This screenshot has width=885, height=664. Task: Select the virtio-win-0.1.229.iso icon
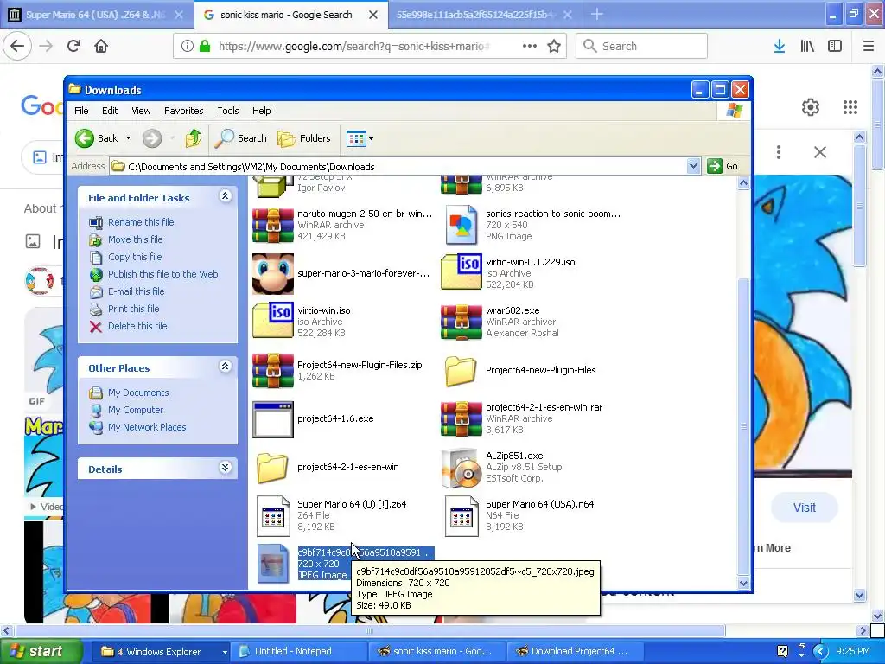tap(462, 272)
